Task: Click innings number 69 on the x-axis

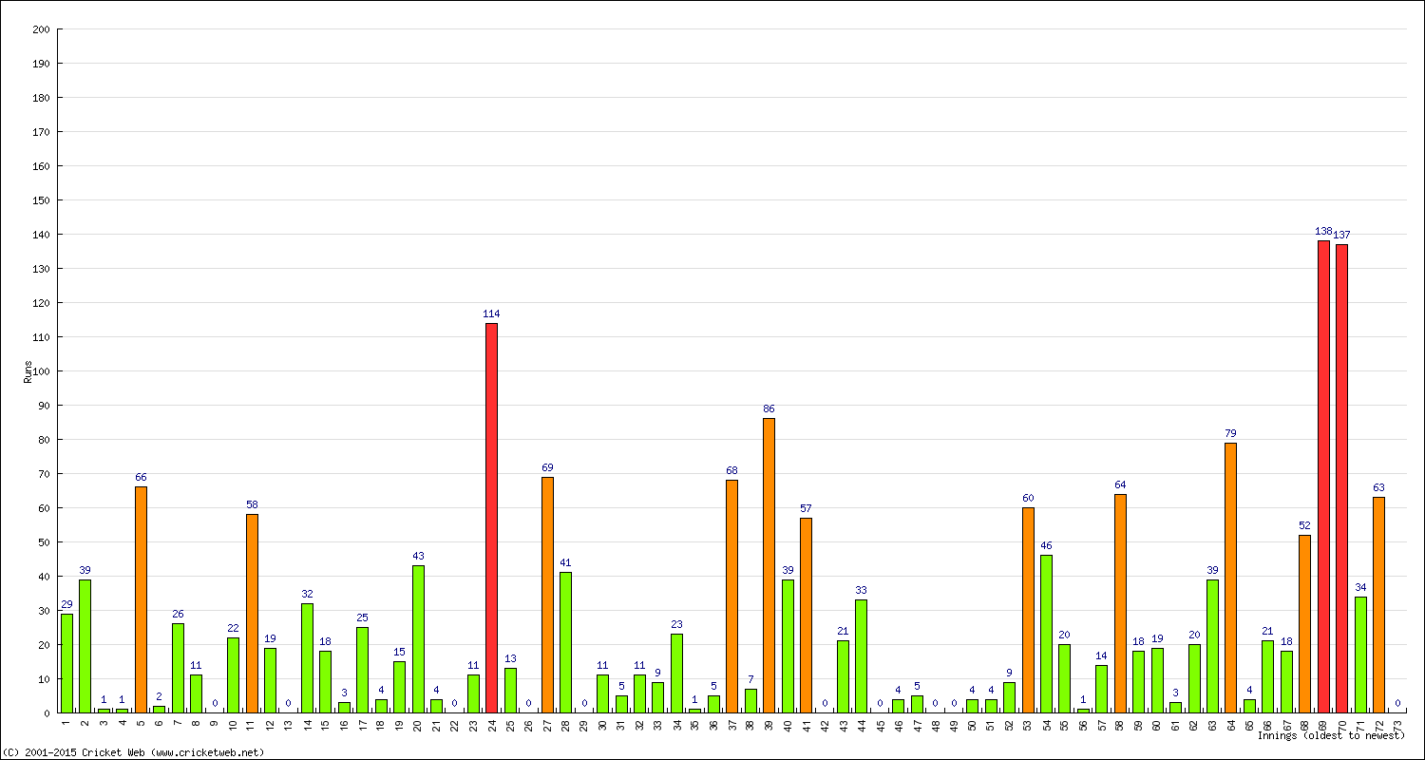Action: point(1324,725)
